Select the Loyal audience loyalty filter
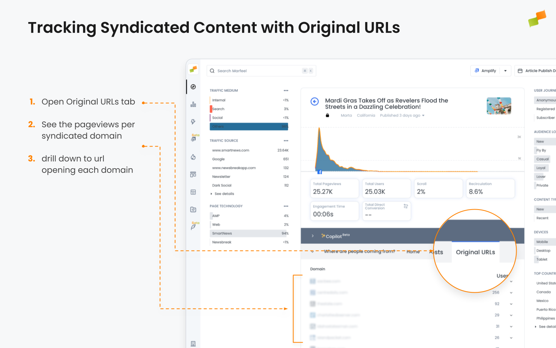 point(541,168)
